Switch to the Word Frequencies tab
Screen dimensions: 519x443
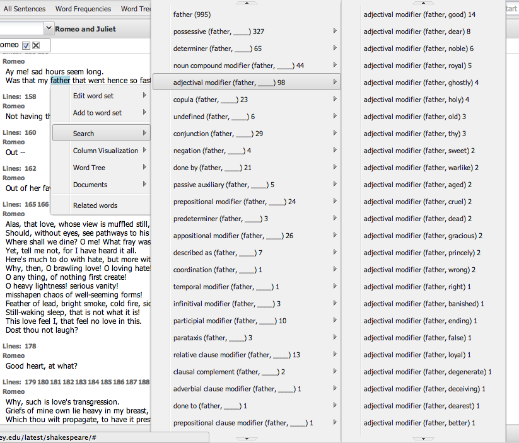(x=83, y=9)
